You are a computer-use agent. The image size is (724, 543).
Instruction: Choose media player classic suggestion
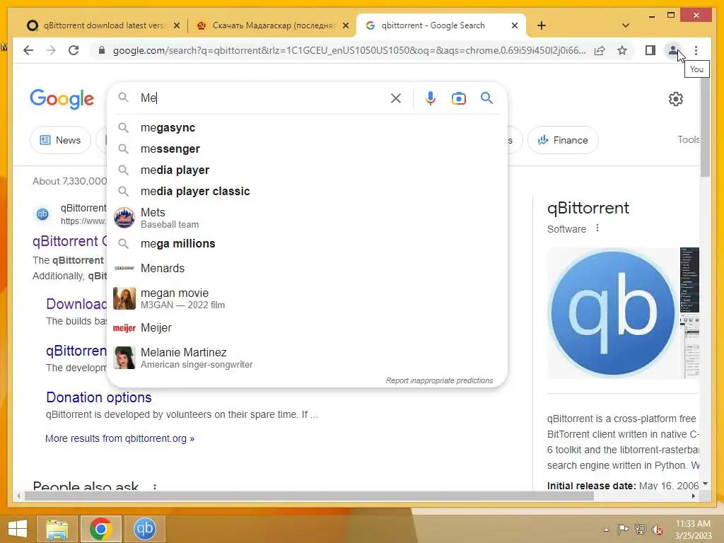(x=307, y=191)
